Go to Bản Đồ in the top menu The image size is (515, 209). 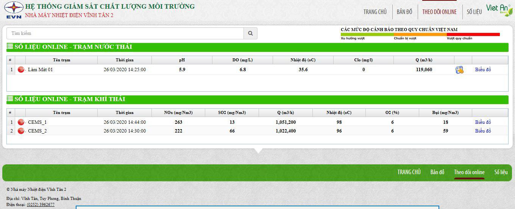coord(404,12)
